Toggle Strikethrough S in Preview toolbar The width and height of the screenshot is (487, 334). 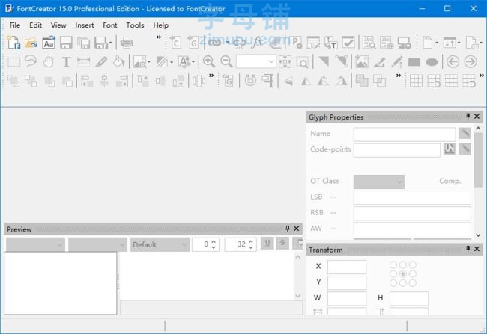[282, 244]
